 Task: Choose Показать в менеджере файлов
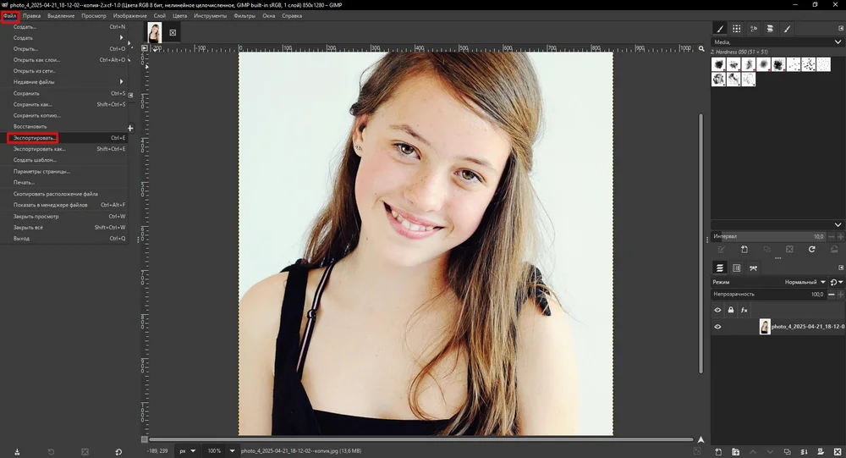64,205
